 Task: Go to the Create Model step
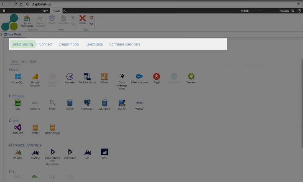(x=69, y=44)
